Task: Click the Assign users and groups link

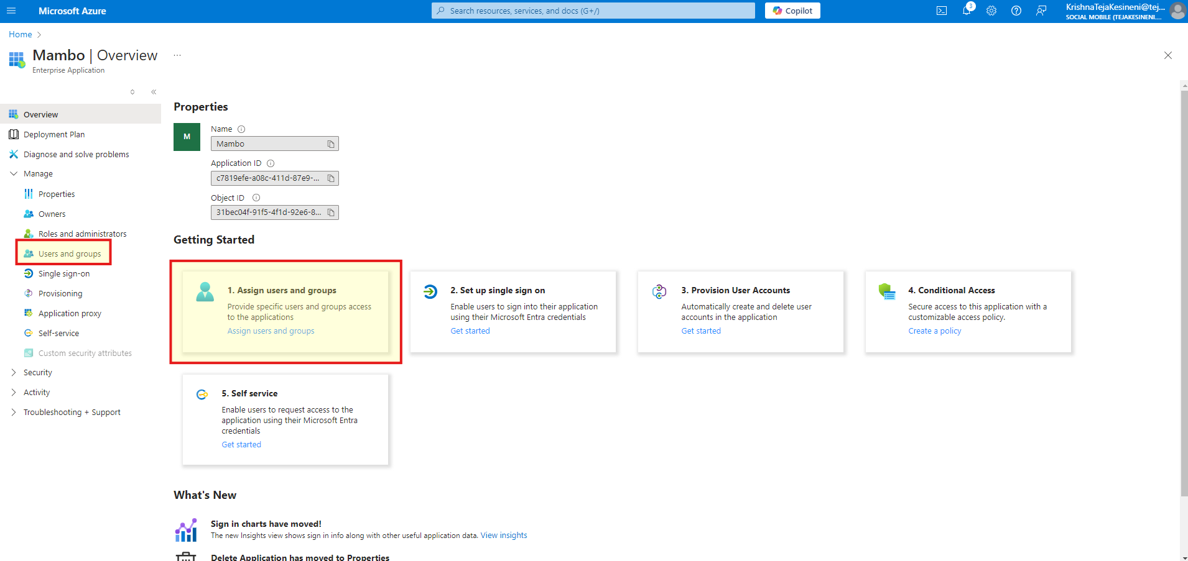Action: (271, 331)
